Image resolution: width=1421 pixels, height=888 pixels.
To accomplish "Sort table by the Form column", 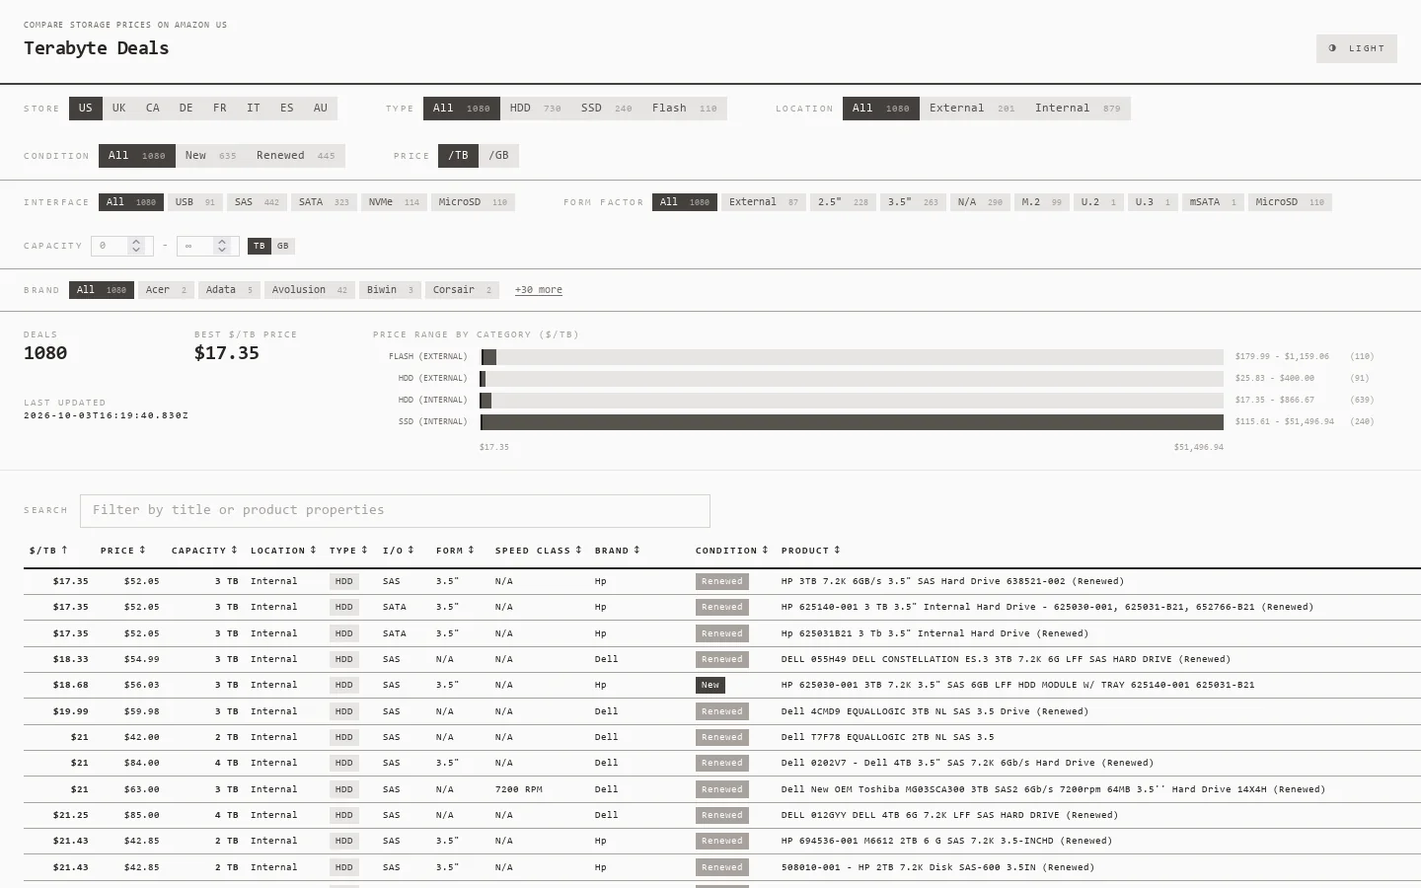I will 455,551.
